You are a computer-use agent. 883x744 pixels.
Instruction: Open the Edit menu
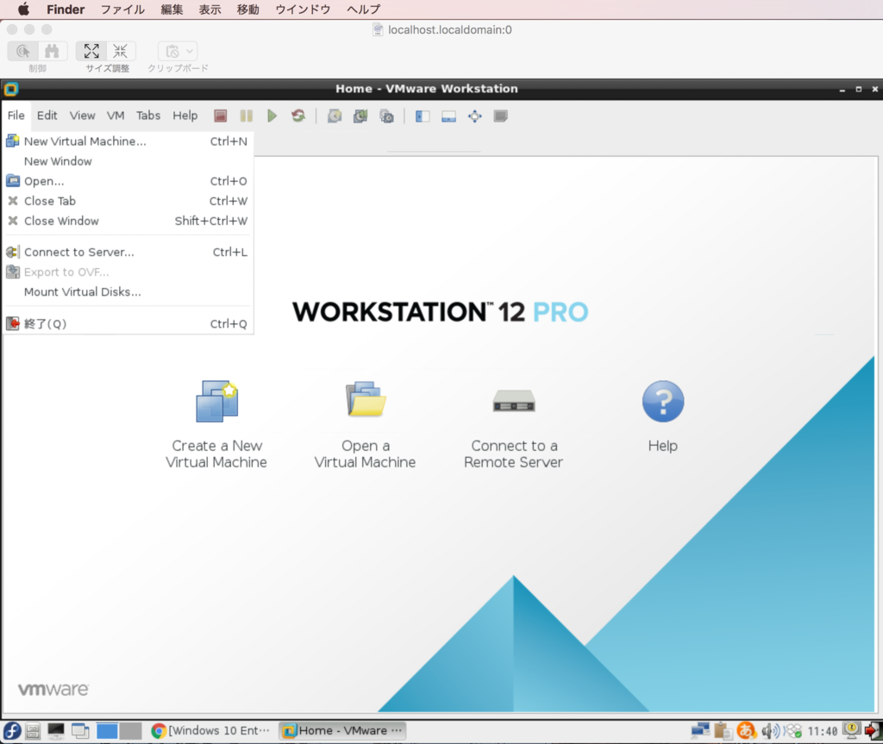tap(47, 116)
